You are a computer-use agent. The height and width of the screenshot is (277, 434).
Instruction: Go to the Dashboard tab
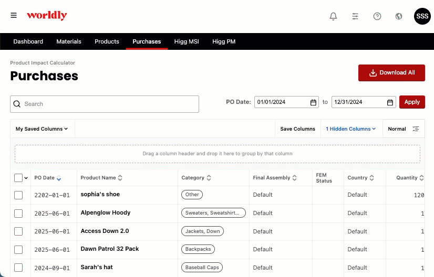(x=28, y=41)
